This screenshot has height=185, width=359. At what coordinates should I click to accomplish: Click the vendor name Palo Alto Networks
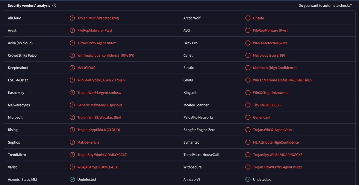pos(198,117)
